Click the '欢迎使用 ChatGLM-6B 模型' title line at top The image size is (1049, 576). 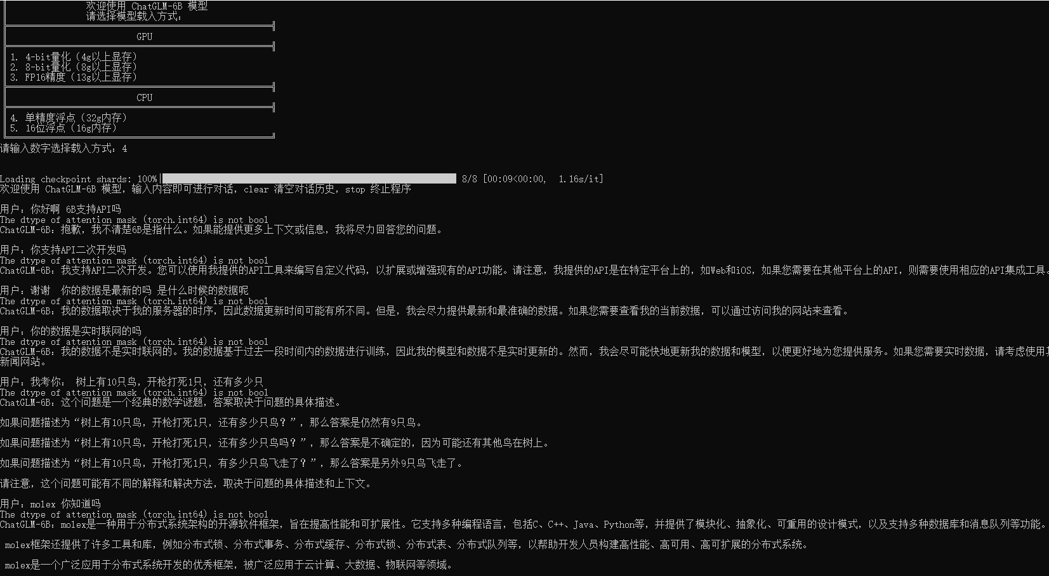pyautogui.click(x=147, y=6)
